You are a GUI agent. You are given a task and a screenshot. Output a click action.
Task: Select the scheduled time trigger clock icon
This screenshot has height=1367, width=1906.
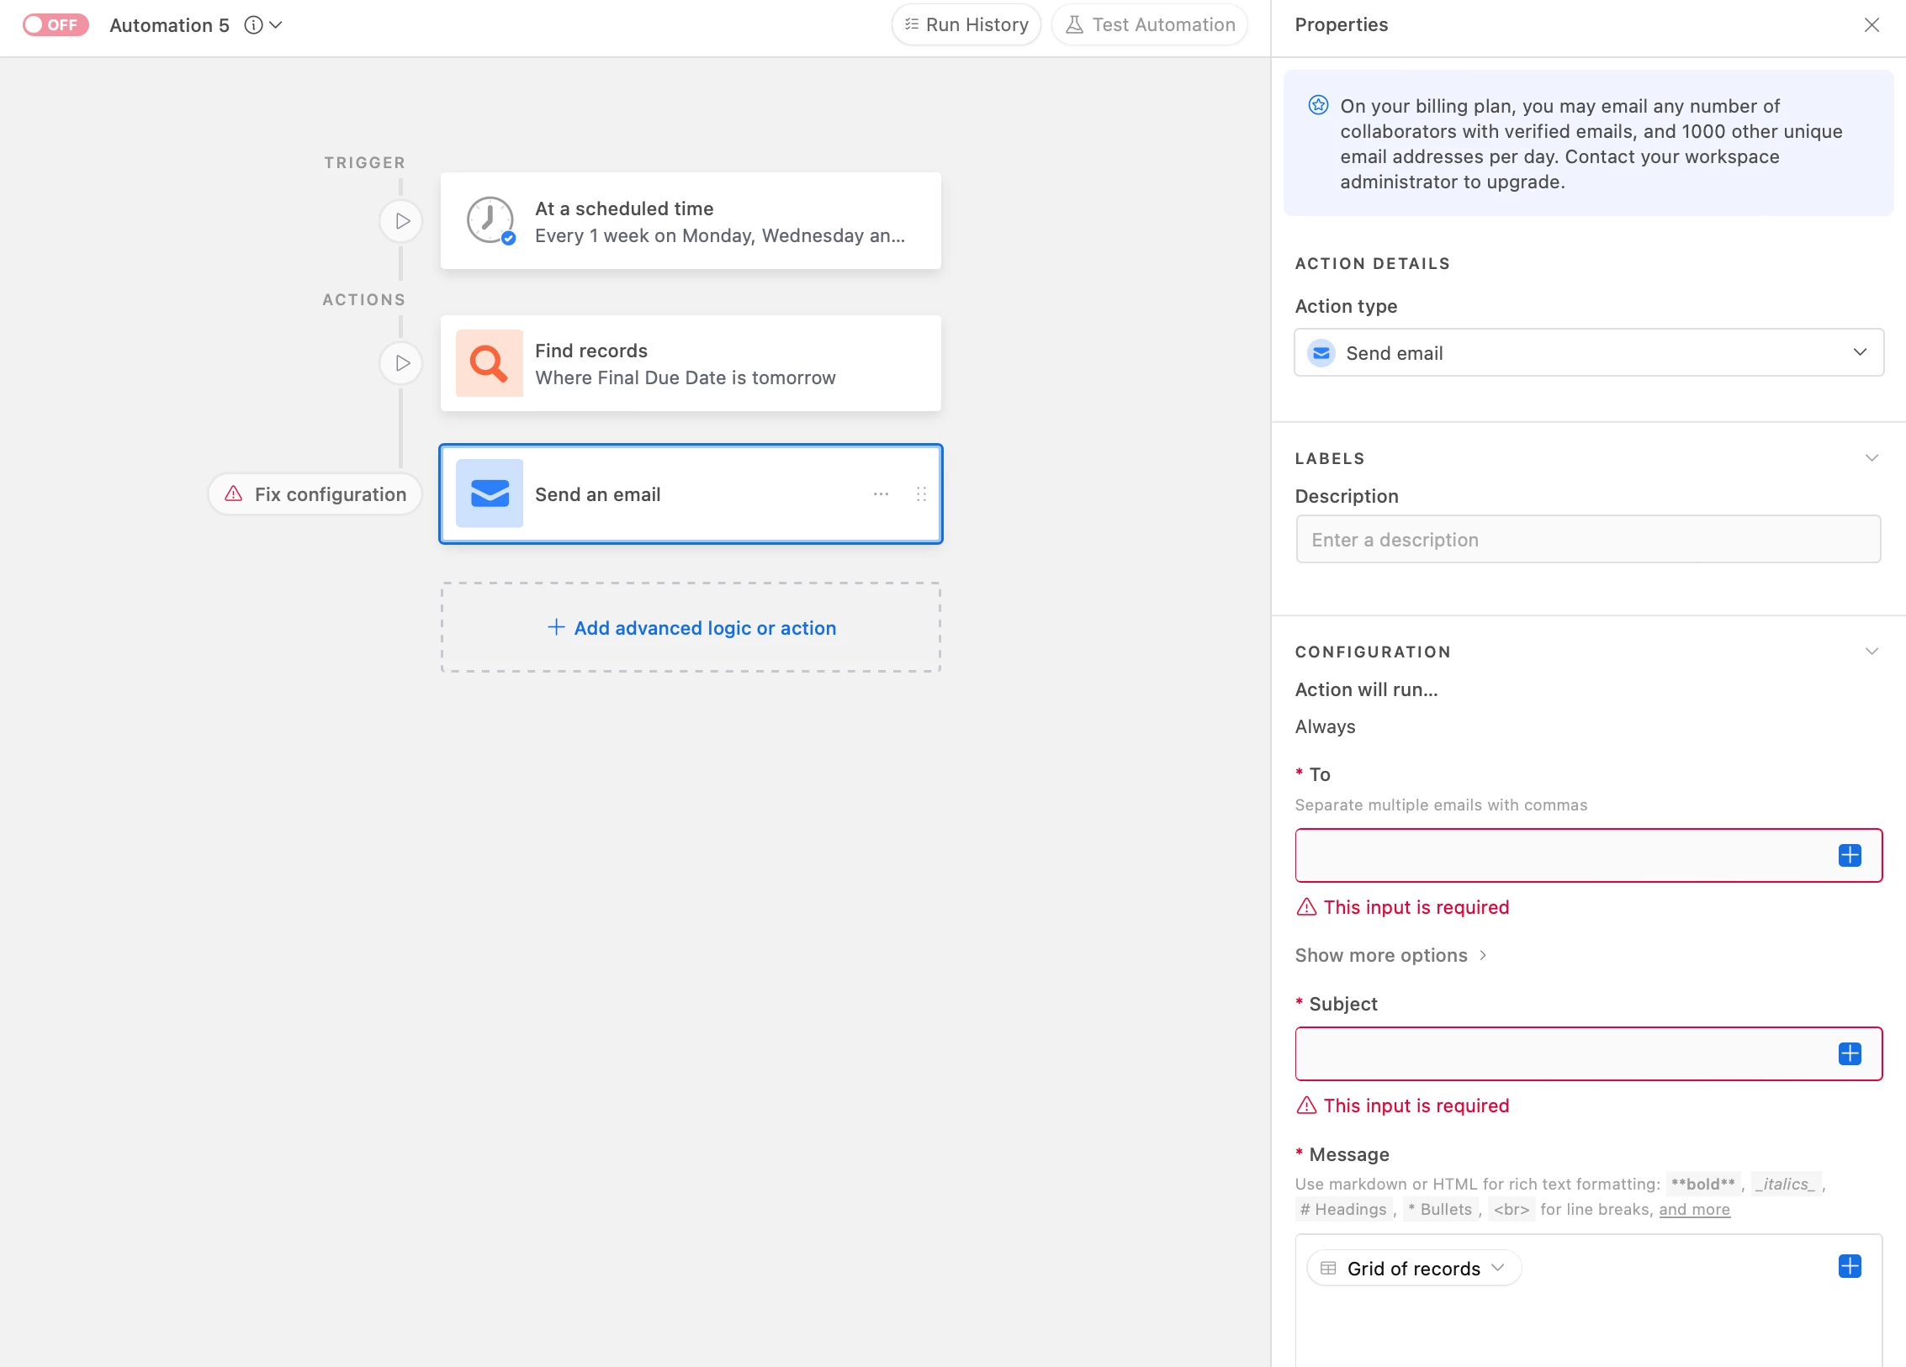490,221
